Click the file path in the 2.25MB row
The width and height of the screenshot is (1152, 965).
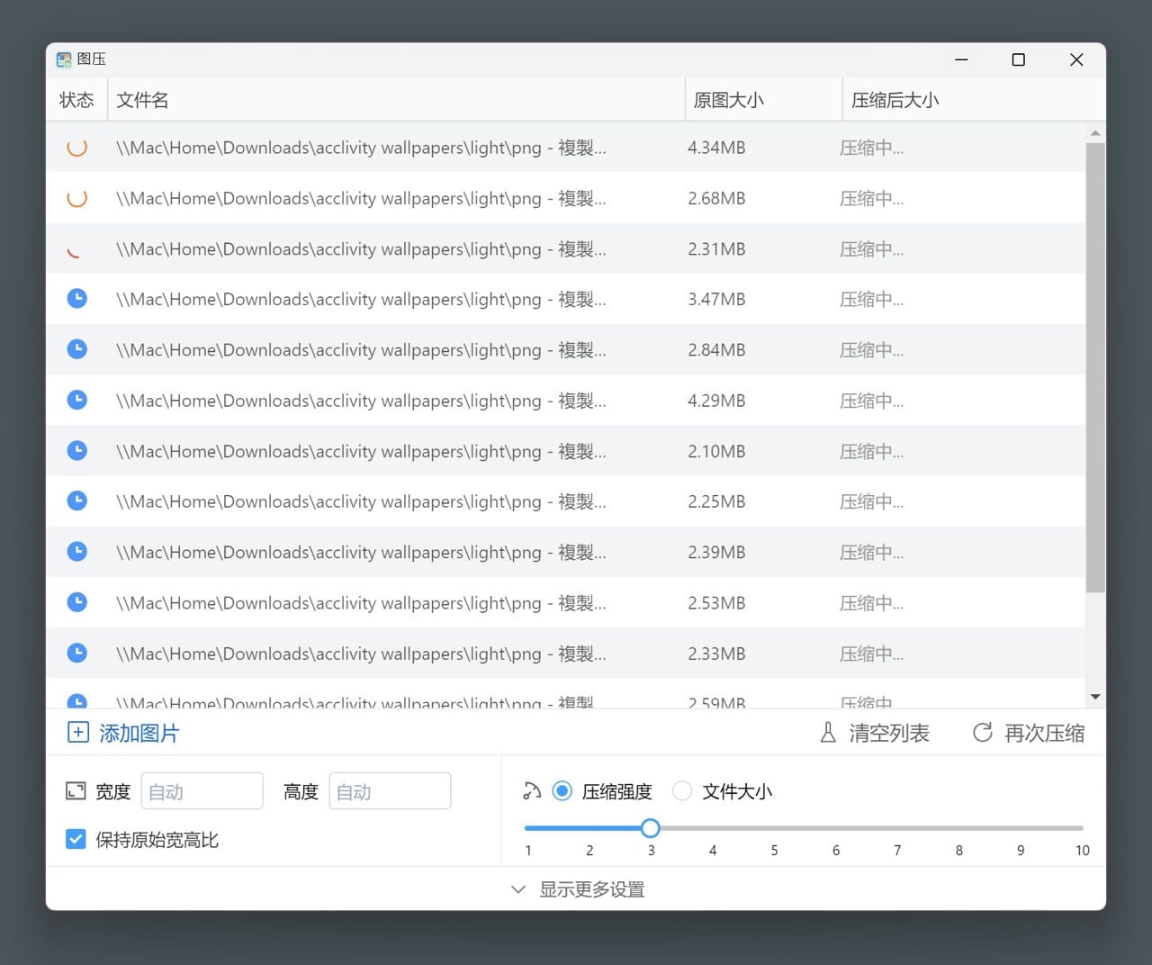tap(361, 501)
